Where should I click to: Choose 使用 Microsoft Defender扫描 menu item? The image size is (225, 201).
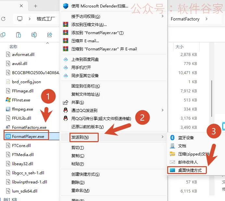pos(114,6)
